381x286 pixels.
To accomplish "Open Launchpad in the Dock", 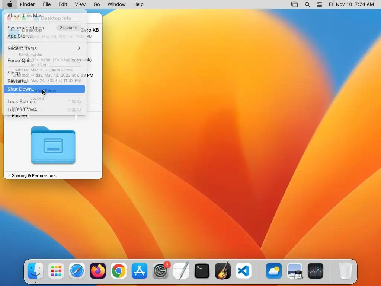I will pos(56,271).
